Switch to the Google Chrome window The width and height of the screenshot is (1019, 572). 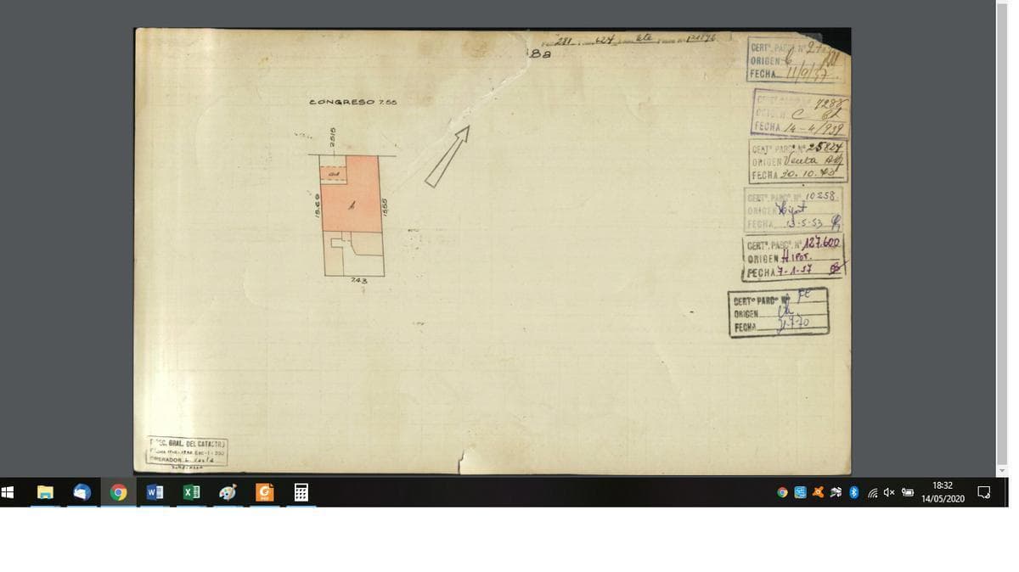coord(118,492)
